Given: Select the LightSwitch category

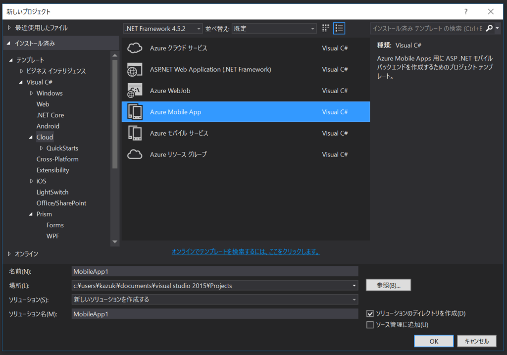Looking at the screenshot, I should tap(52, 192).
